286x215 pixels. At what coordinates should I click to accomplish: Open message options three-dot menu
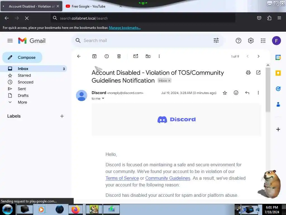click(x=258, y=93)
